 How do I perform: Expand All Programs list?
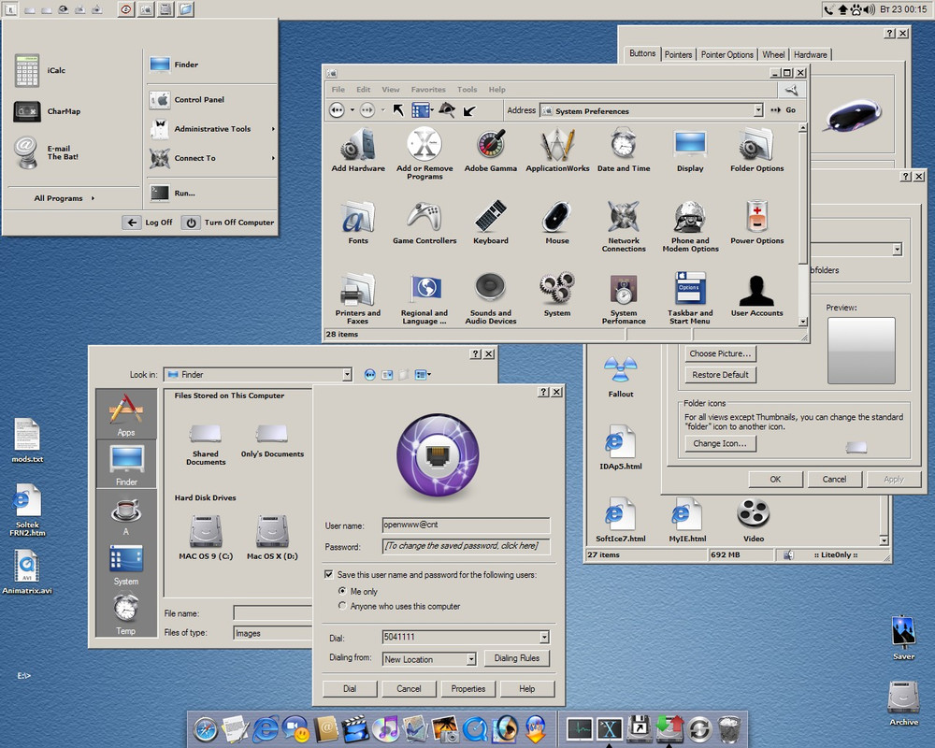[64, 198]
